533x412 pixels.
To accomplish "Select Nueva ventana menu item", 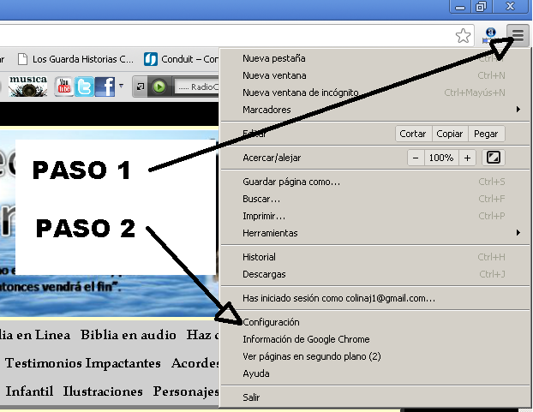I will [x=375, y=75].
